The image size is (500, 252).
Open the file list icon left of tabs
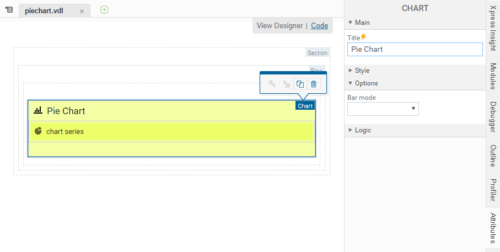(x=9, y=10)
